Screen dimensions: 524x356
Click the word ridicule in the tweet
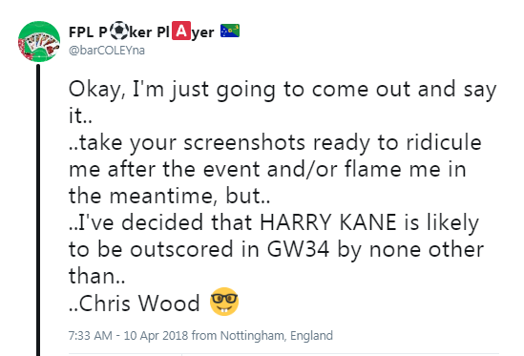pyautogui.click(x=444, y=142)
